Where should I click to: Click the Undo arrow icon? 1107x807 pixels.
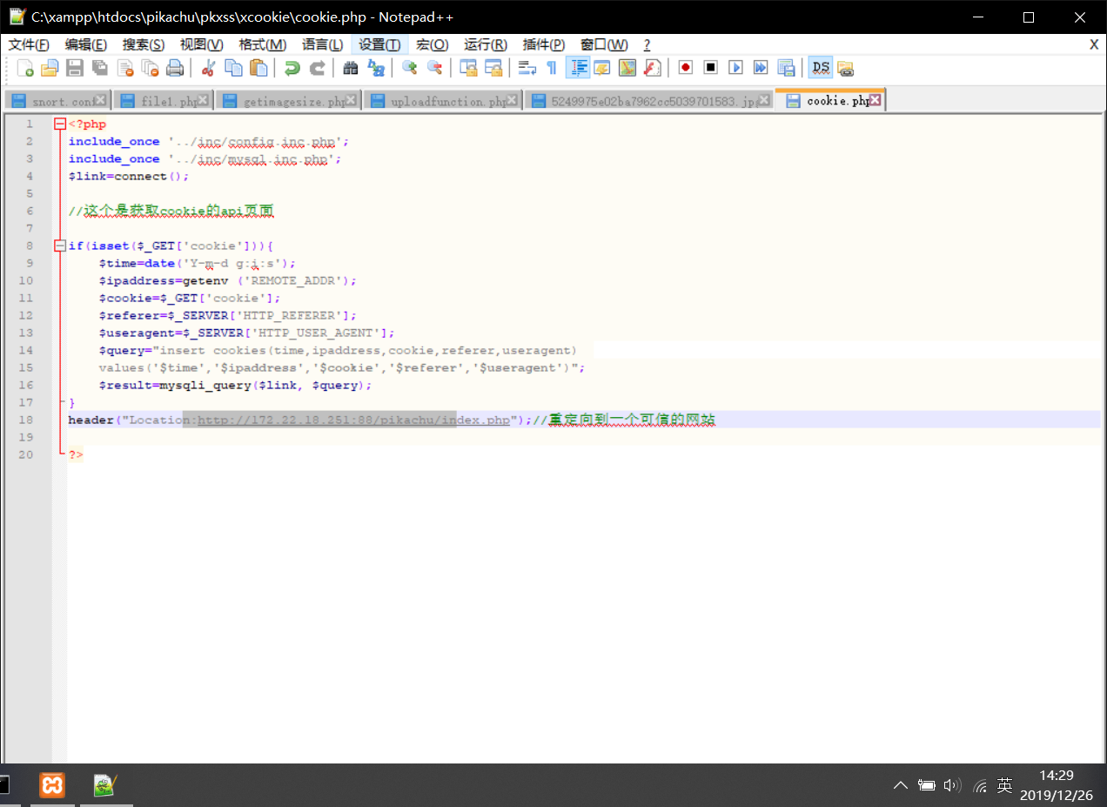click(292, 68)
